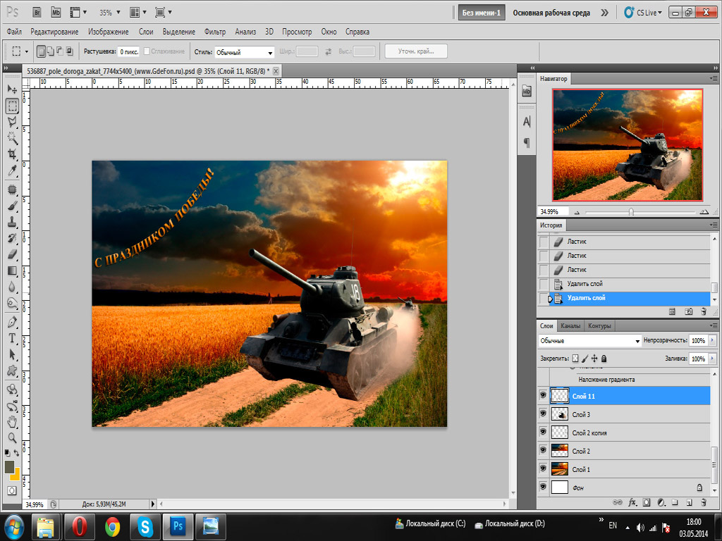Choose the Gradient tool

(12, 270)
